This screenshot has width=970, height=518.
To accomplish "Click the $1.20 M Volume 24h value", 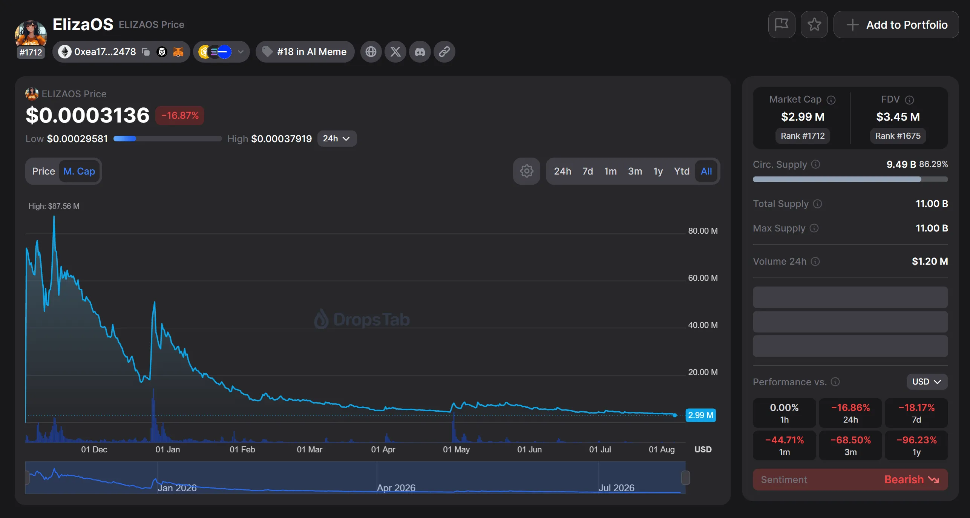I will click(x=930, y=261).
